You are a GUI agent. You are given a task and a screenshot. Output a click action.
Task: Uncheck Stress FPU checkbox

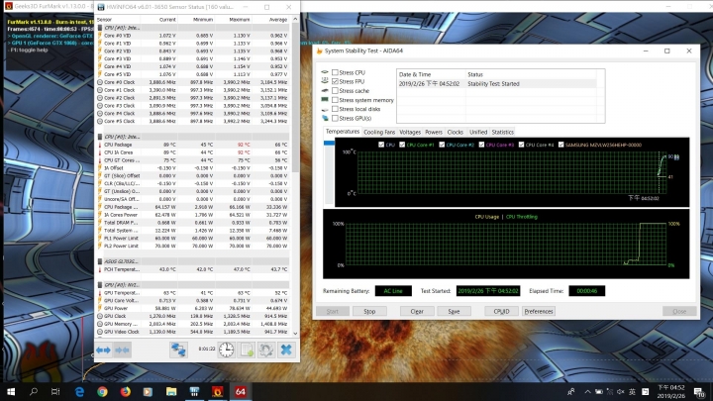coord(335,81)
